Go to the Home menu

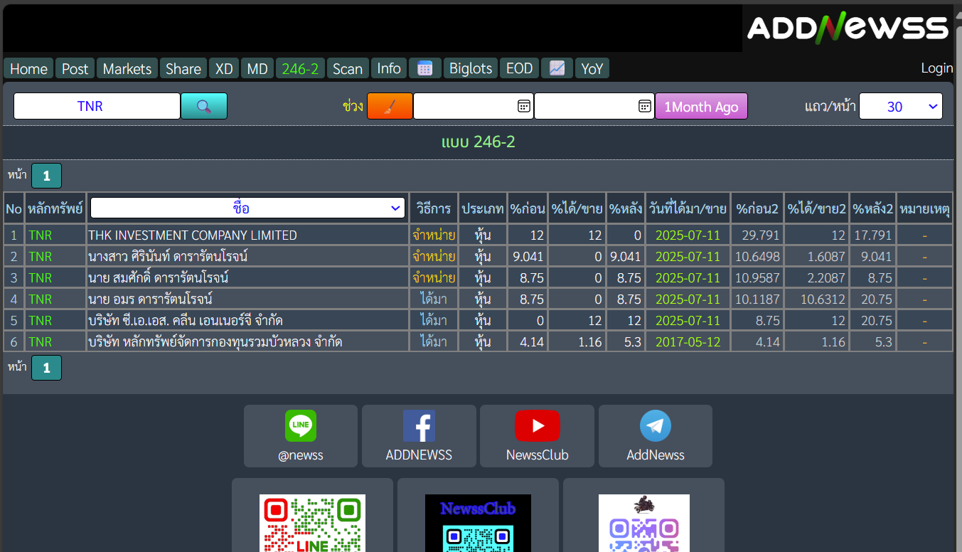pos(28,68)
